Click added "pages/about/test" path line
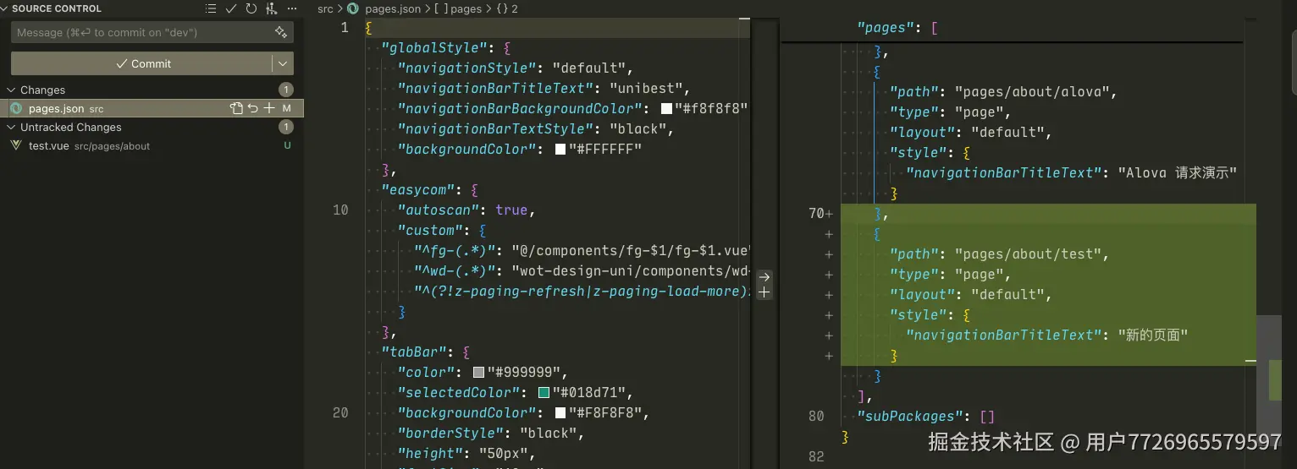Image resolution: width=1297 pixels, height=469 pixels. click(x=999, y=254)
